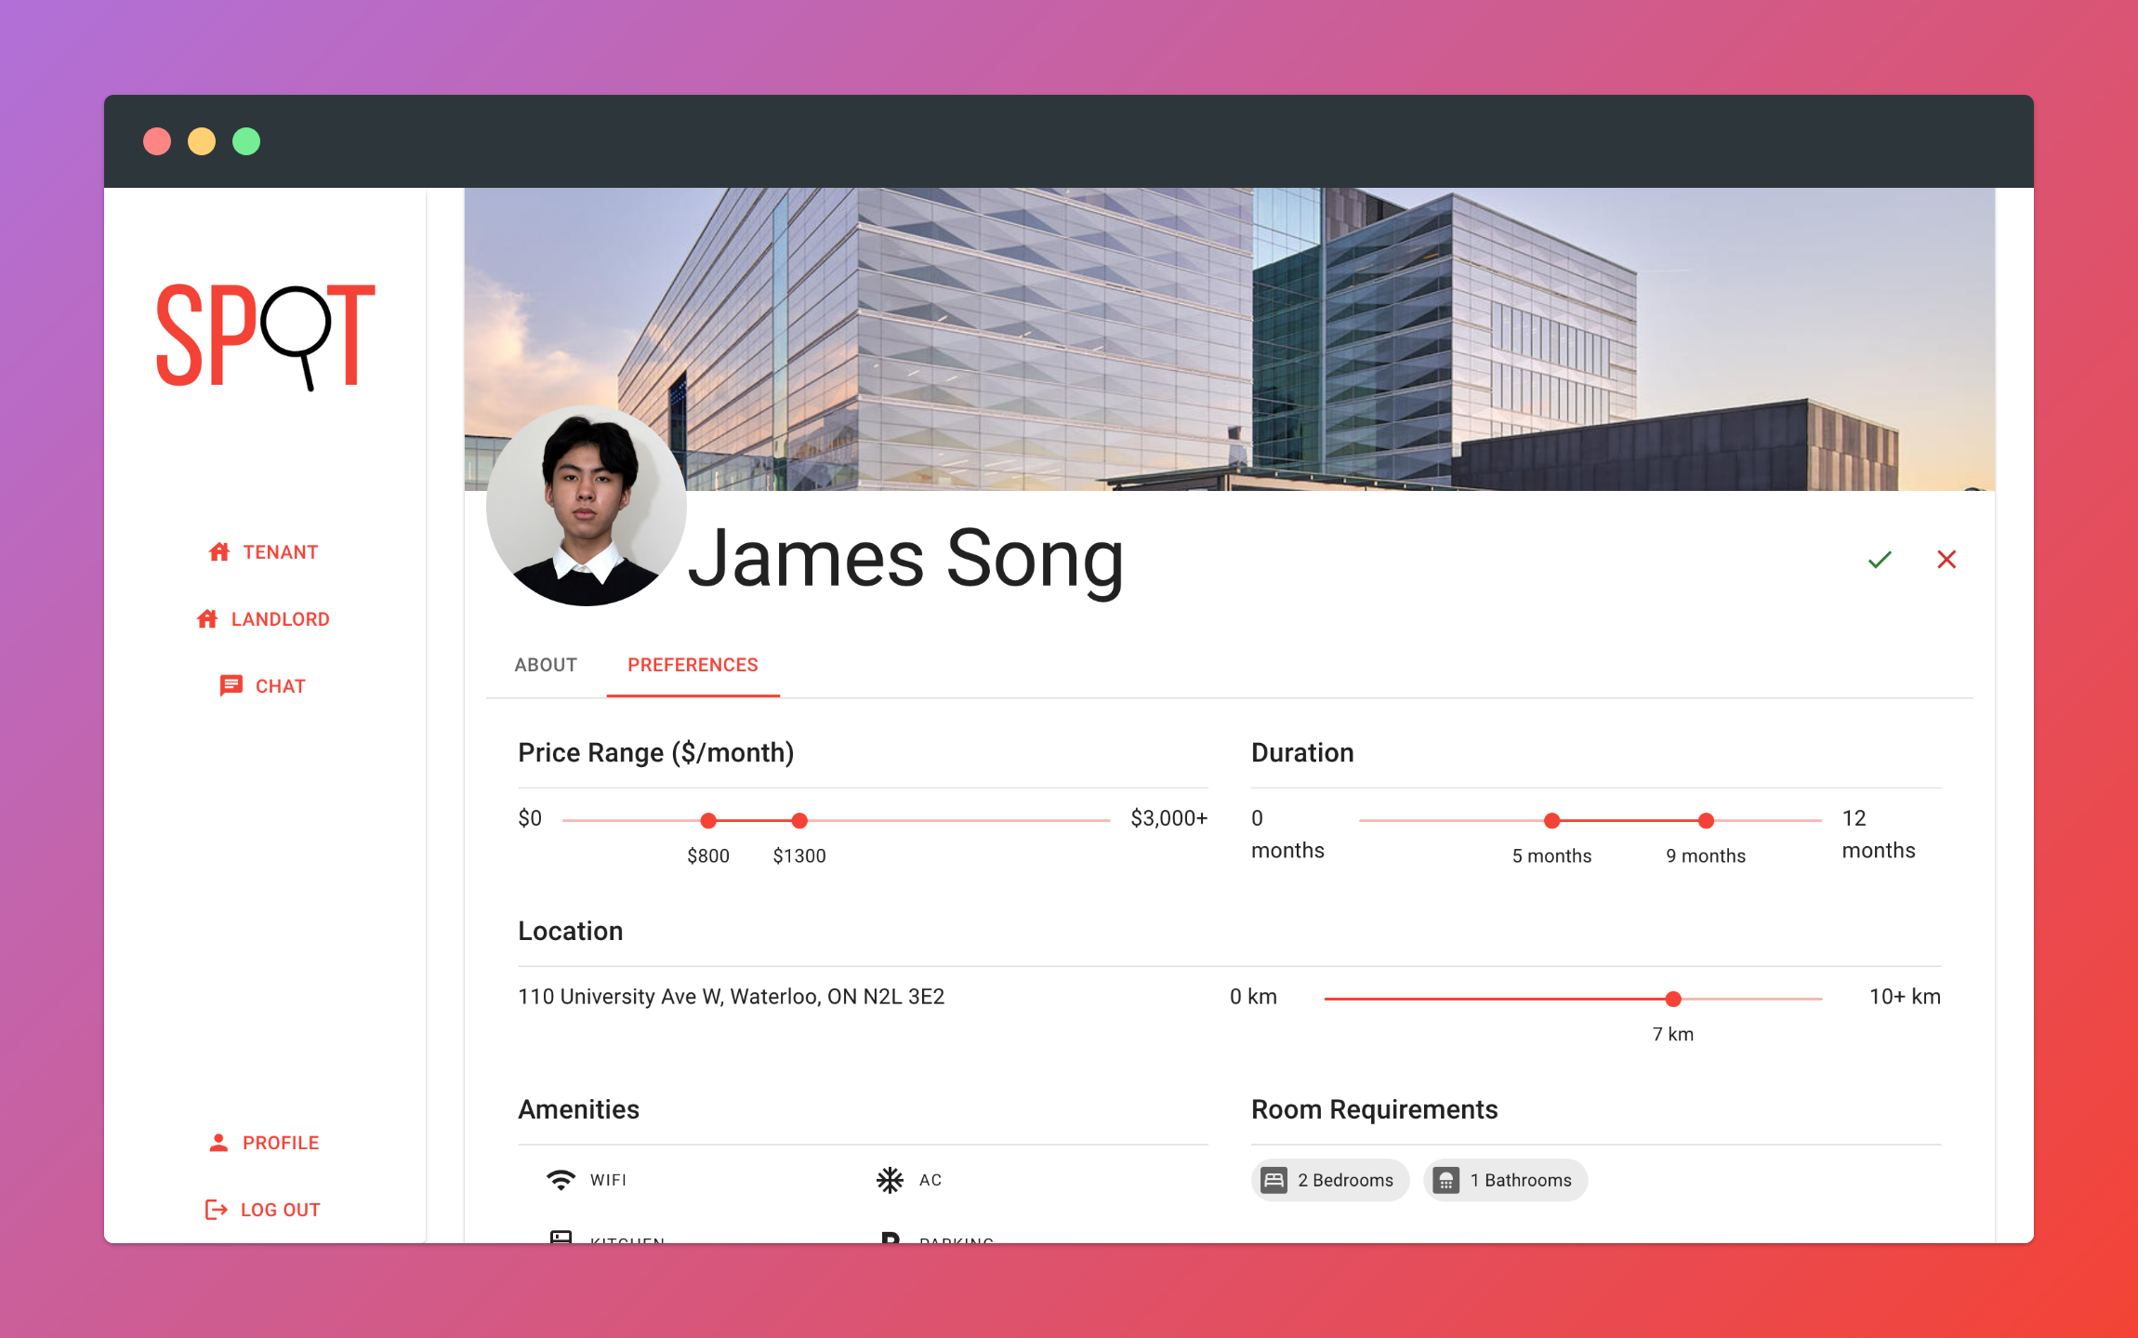Switch to the About tab
This screenshot has height=1338, width=2138.
tap(546, 665)
